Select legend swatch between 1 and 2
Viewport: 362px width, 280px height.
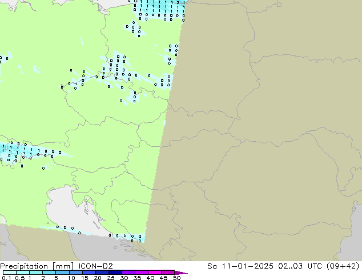click(36, 273)
